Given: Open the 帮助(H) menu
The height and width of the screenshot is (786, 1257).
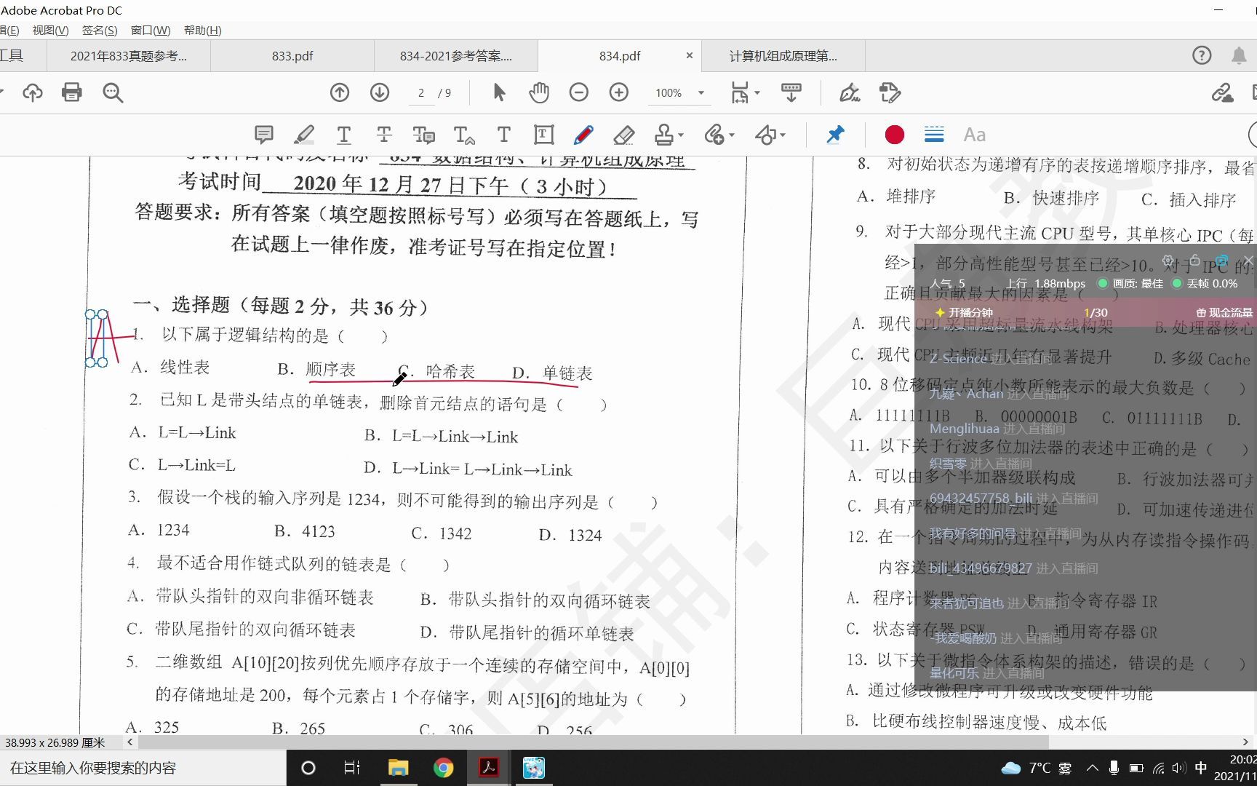Looking at the screenshot, I should pyautogui.click(x=203, y=30).
